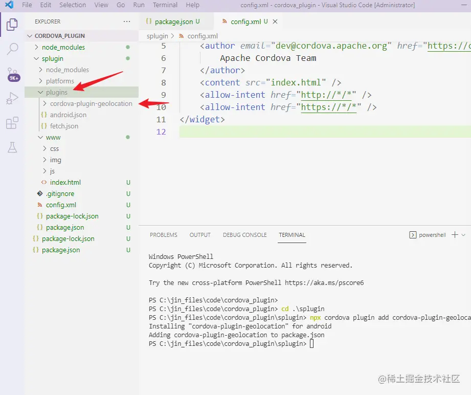Open the Explorer view in activity bar

12,25
